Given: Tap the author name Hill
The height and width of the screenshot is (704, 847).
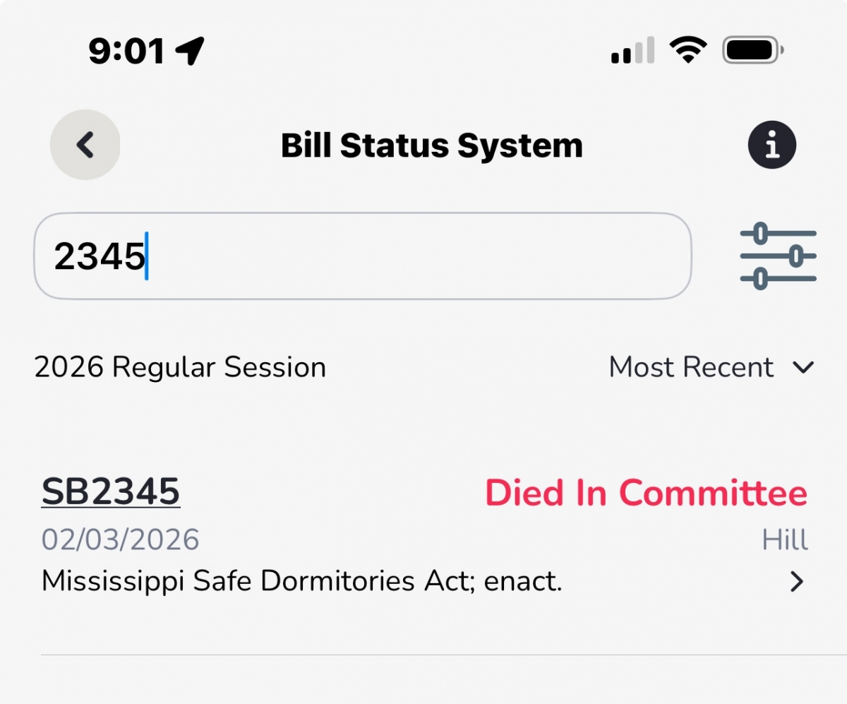Looking at the screenshot, I should [785, 540].
